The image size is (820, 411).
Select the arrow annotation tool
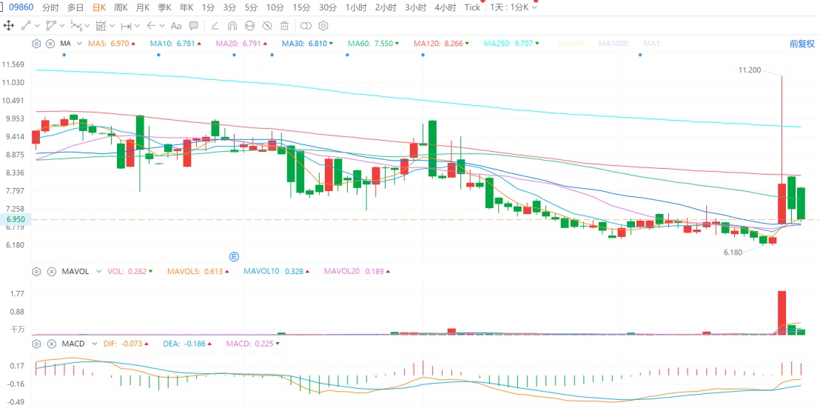pyautogui.click(x=152, y=25)
